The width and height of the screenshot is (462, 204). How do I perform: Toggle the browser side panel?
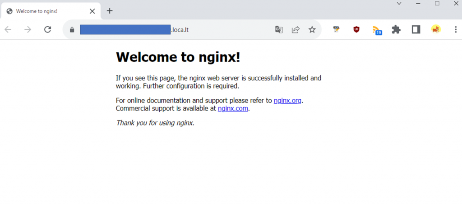(x=416, y=29)
